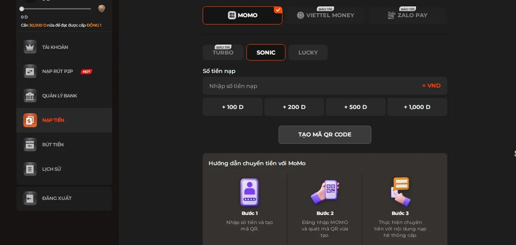Image resolution: width=516 pixels, height=245 pixels.
Task: Switch to the SONIC channel tab
Action: tap(266, 52)
